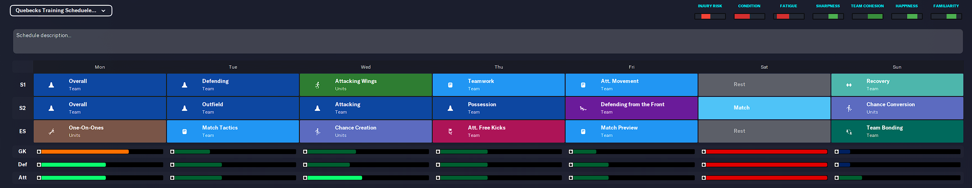972x188 pixels.
Task: Toggle small icon at start of Wednesday GK bar
Action: (305, 152)
